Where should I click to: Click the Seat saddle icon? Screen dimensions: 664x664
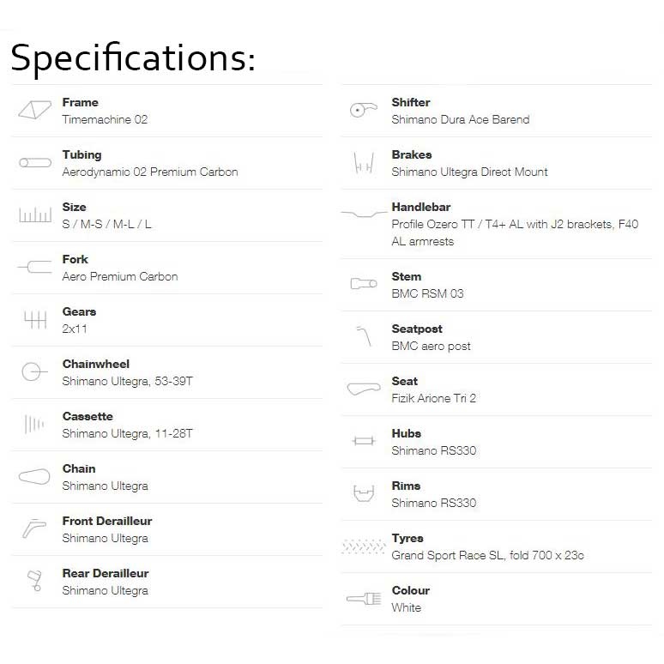[x=364, y=389]
